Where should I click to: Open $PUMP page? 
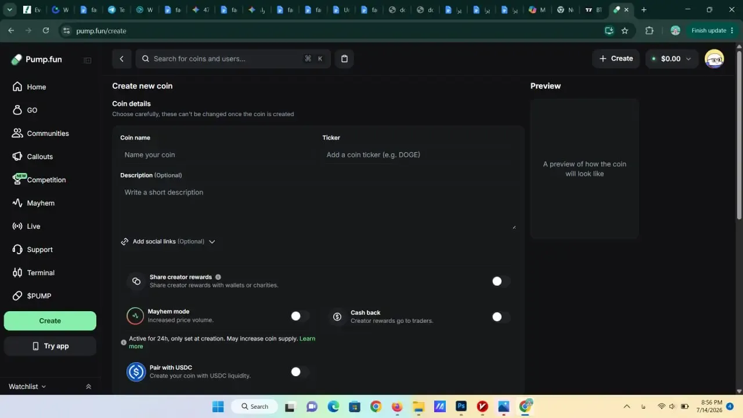click(x=39, y=296)
